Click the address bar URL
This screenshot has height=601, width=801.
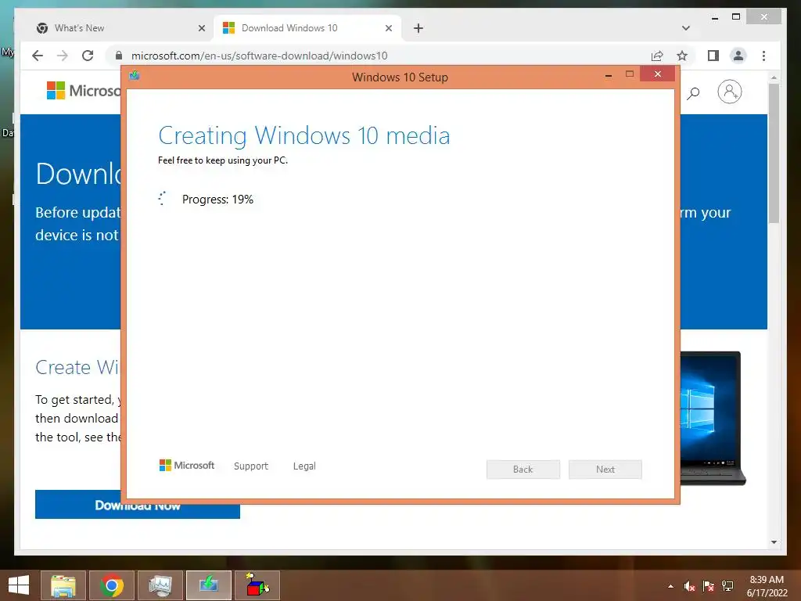tap(260, 56)
